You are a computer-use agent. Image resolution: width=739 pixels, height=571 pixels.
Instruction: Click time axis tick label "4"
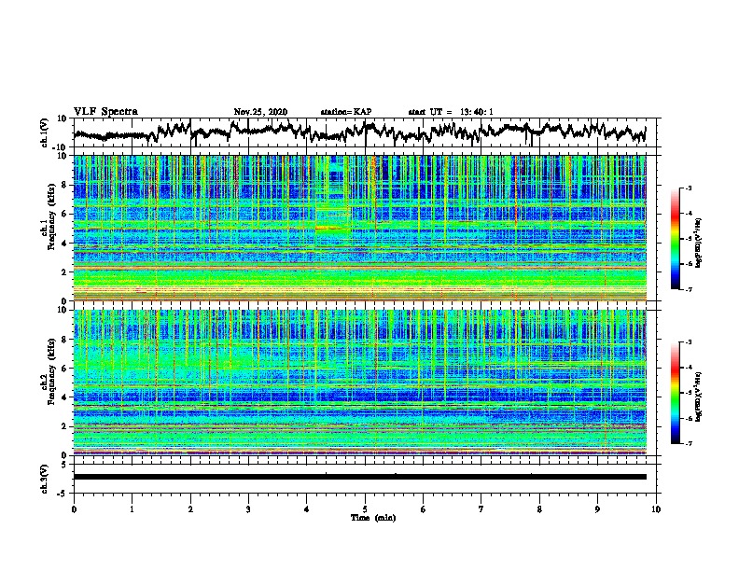tap(307, 509)
